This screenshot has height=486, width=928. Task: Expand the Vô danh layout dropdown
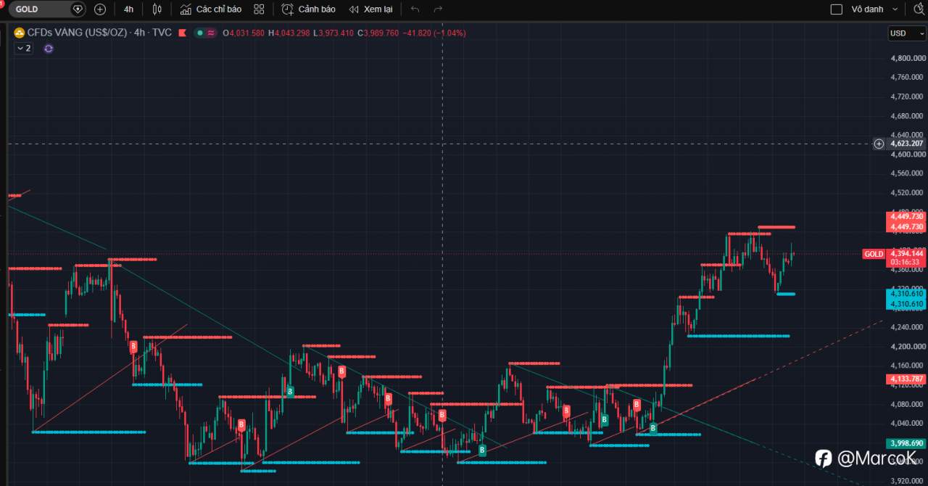874,9
